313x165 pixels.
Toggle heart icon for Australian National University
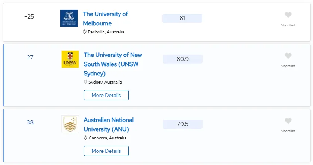click(x=288, y=121)
